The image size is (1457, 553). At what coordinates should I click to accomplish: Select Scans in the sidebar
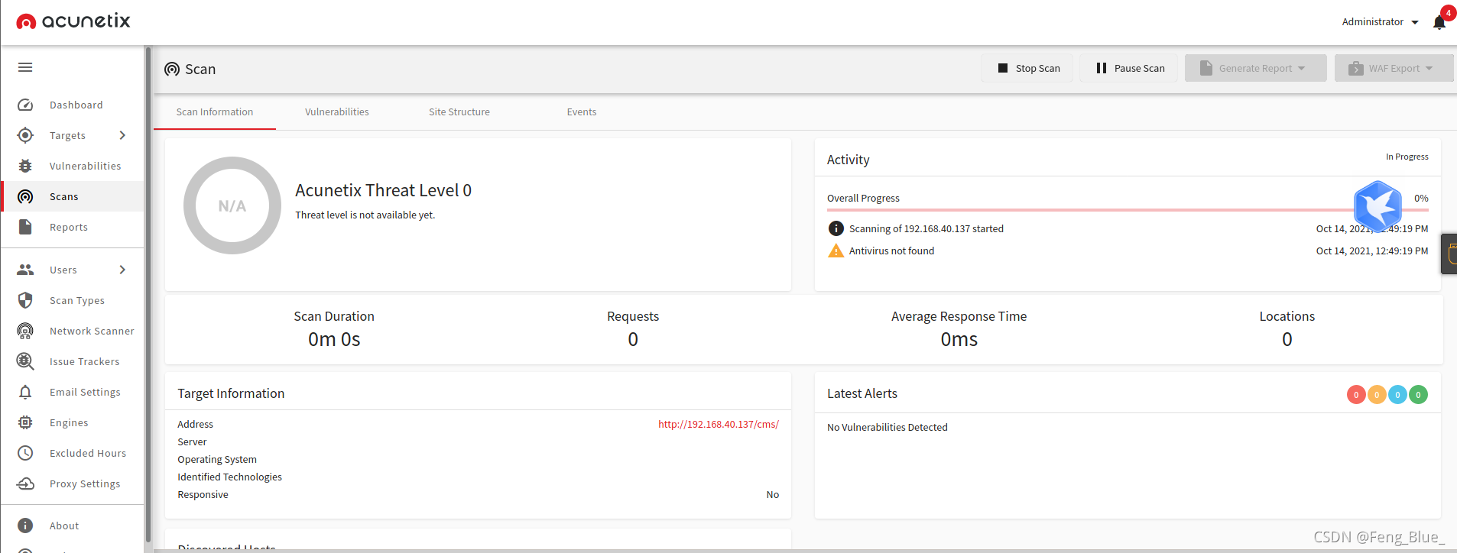coord(72,196)
